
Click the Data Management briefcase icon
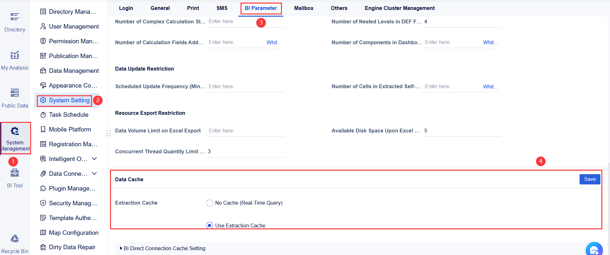(43, 71)
